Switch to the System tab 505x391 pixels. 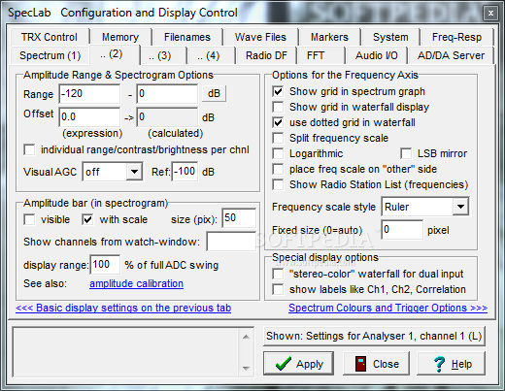tap(390, 37)
